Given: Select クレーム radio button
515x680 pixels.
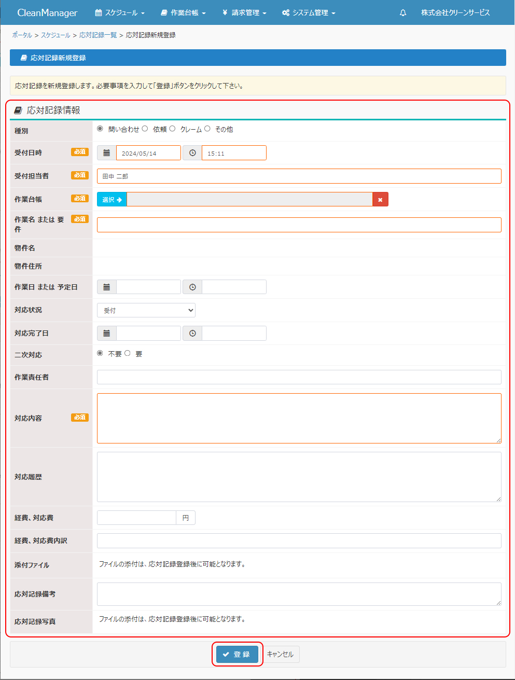Looking at the screenshot, I should tap(173, 129).
